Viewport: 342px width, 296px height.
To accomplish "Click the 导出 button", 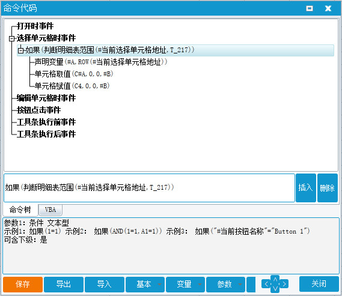I will point(64,284).
